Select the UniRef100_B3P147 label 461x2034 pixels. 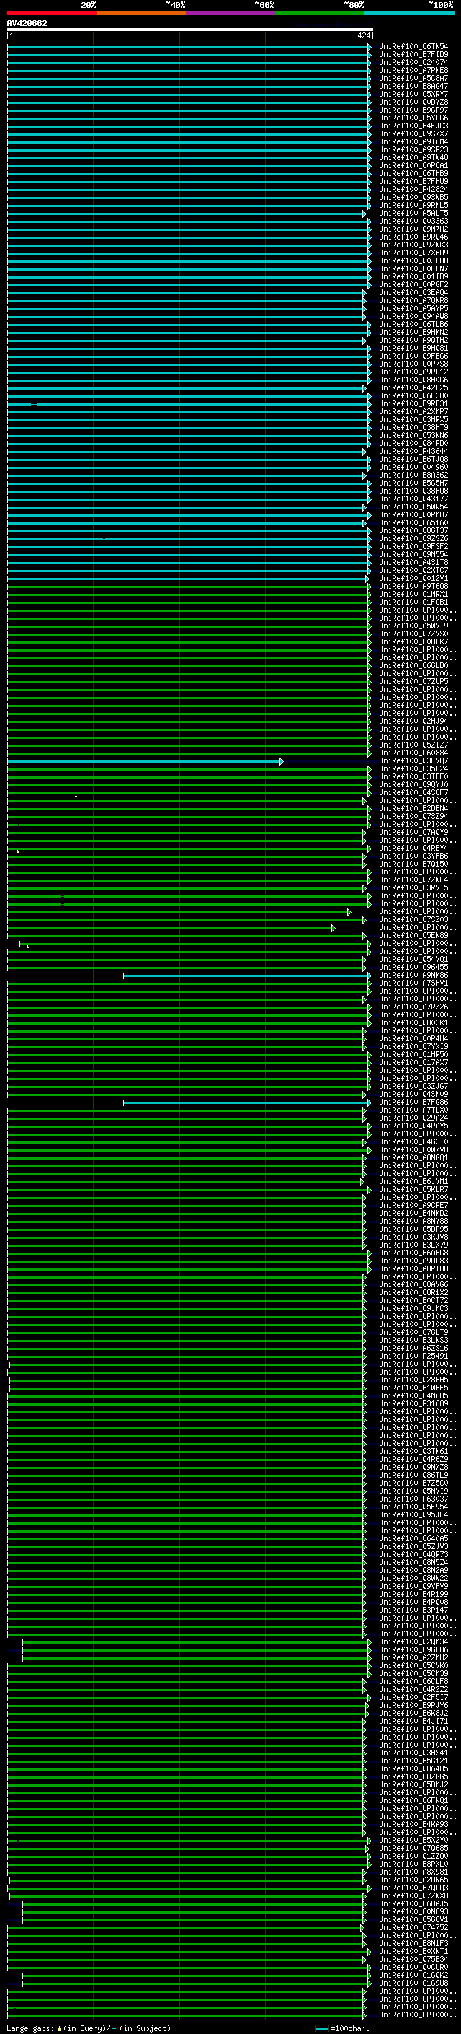point(413,1610)
